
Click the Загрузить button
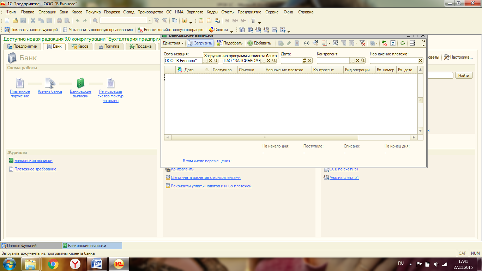pos(200,43)
